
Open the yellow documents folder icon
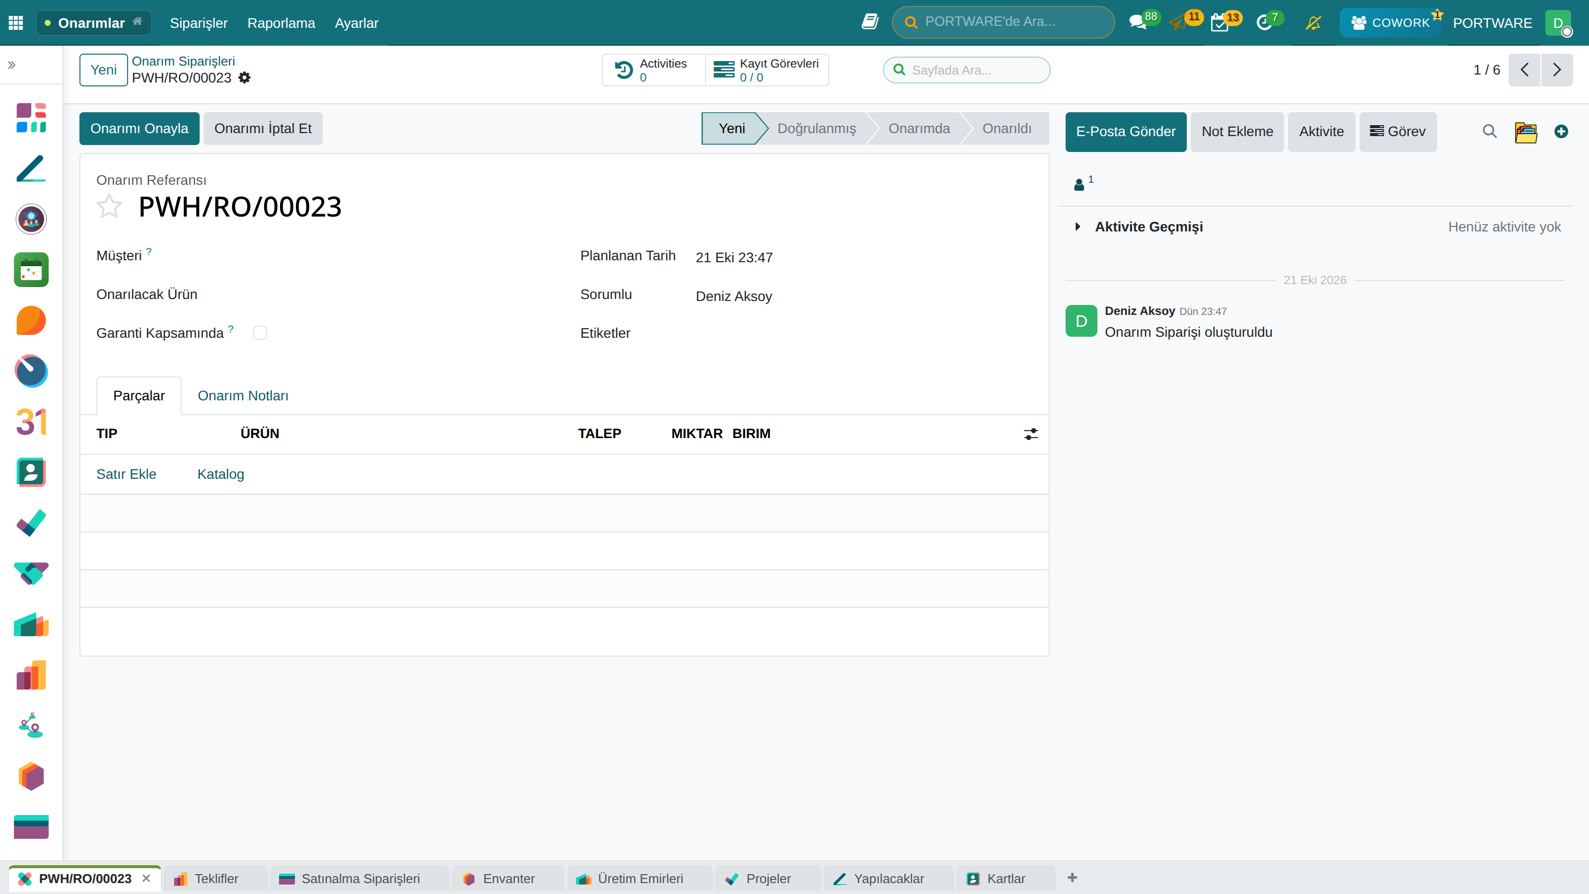click(1526, 132)
